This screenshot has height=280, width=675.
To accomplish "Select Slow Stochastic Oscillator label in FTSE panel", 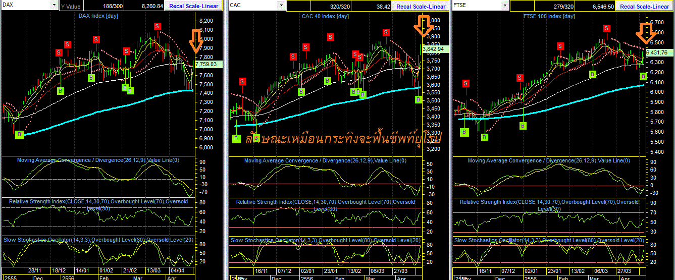I will click(549, 240).
